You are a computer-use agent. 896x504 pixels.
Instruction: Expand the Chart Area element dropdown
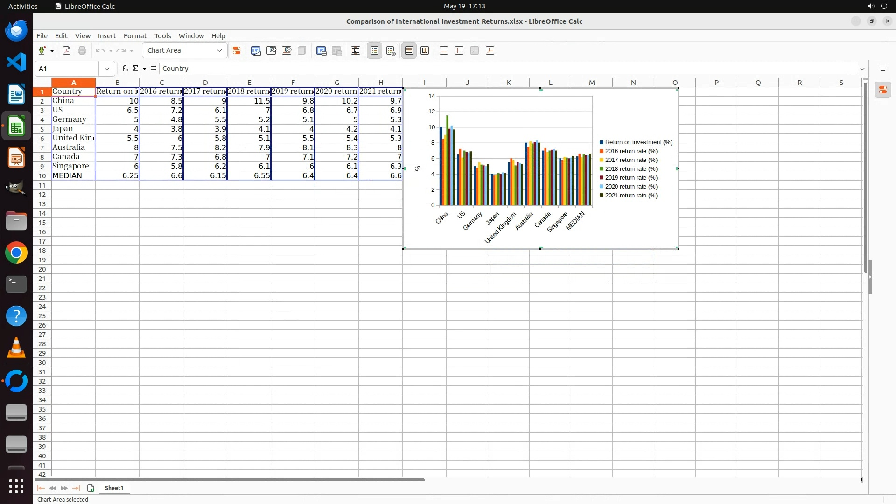coord(219,50)
